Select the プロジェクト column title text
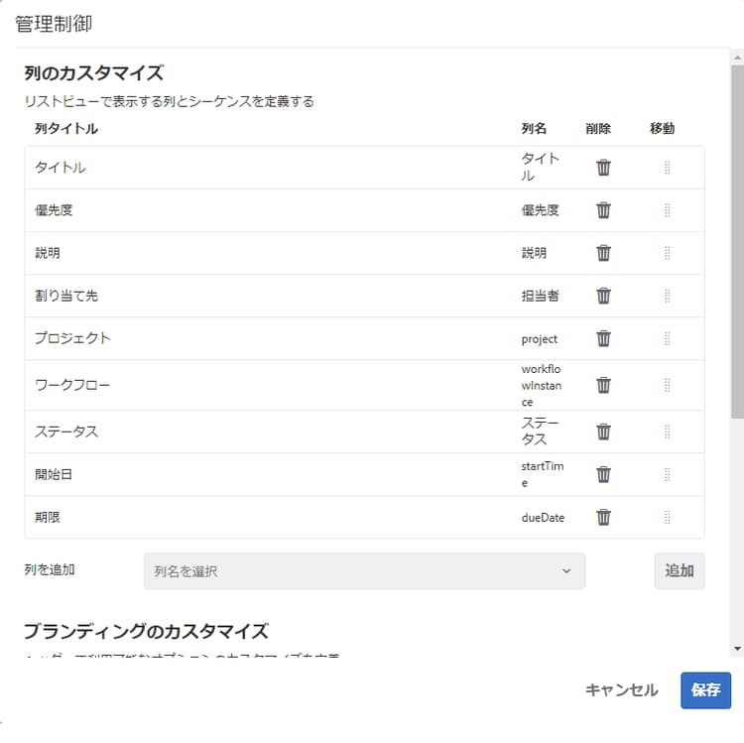Screen dimensions: 744x743 72,338
